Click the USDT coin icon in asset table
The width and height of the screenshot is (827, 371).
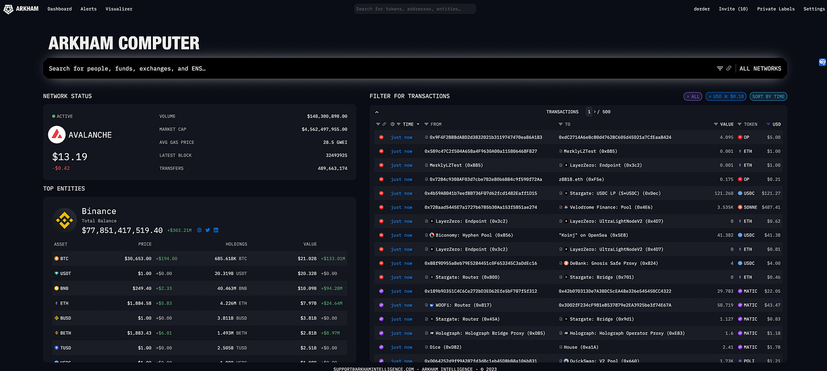coord(56,273)
